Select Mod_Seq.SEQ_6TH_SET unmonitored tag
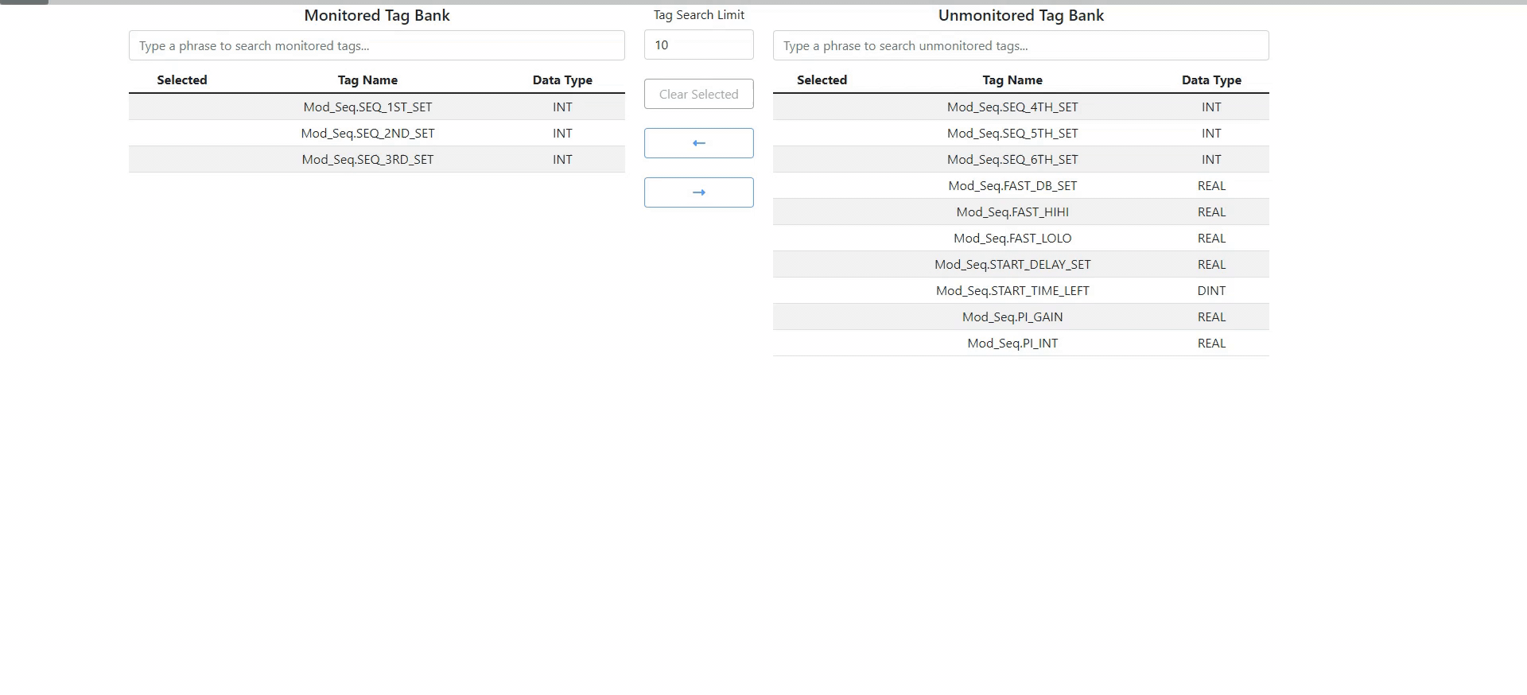 (1021, 159)
